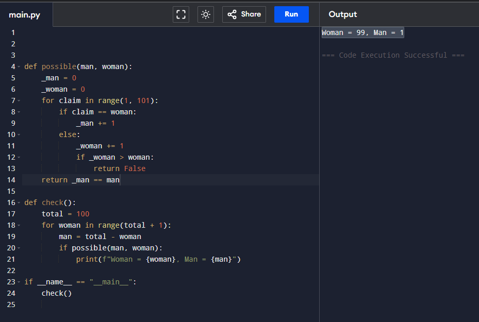Click the 'return _man == man' line

point(80,180)
